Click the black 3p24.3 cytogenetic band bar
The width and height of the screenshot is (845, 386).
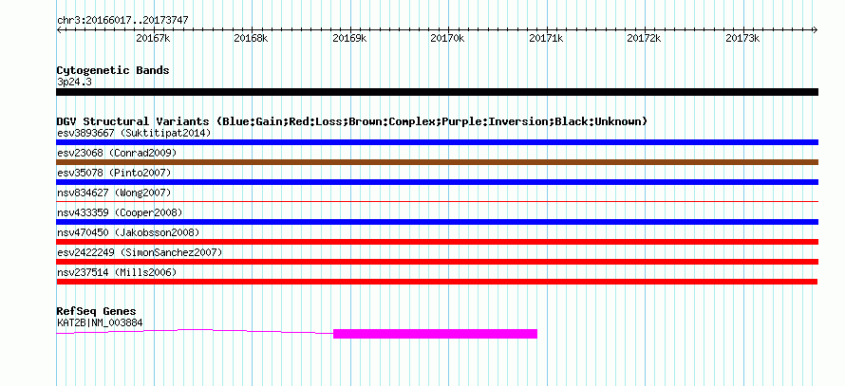[x=437, y=92]
